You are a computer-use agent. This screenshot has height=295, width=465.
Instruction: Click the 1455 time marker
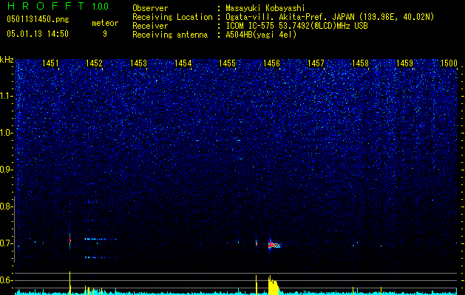(227, 63)
